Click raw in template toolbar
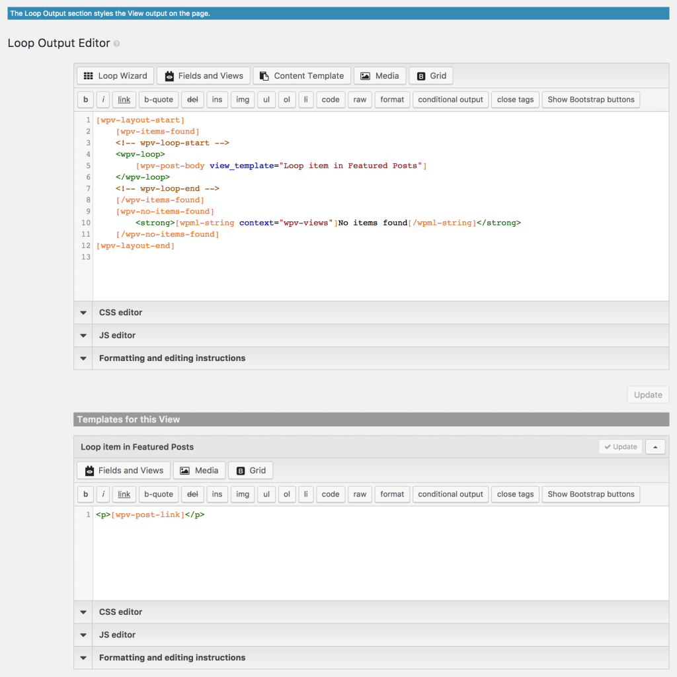Viewport: 677px width, 677px height. click(360, 495)
